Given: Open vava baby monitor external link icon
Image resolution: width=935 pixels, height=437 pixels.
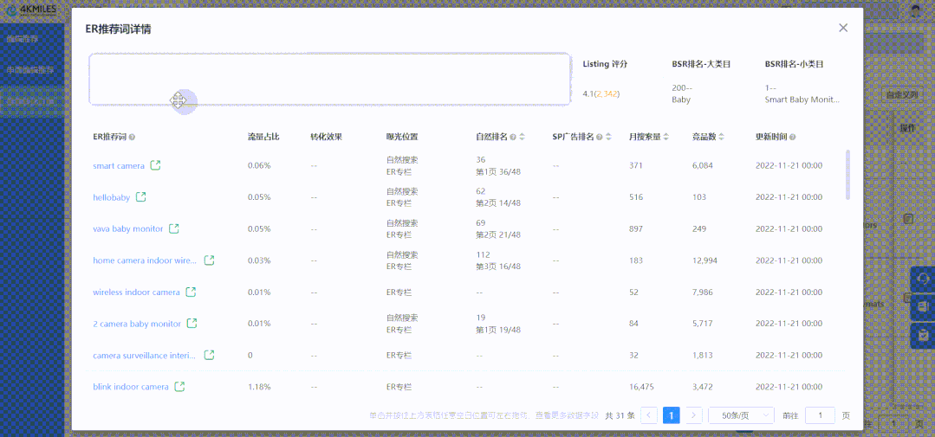Looking at the screenshot, I should point(174,228).
